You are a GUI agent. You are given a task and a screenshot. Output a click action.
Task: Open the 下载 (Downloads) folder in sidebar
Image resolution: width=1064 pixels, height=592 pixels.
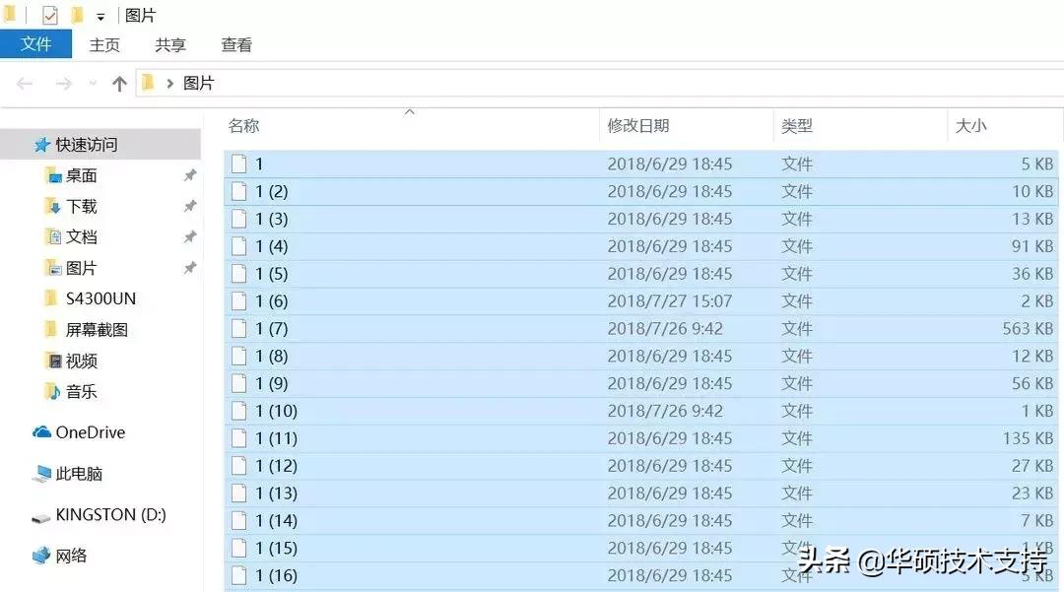(80, 206)
